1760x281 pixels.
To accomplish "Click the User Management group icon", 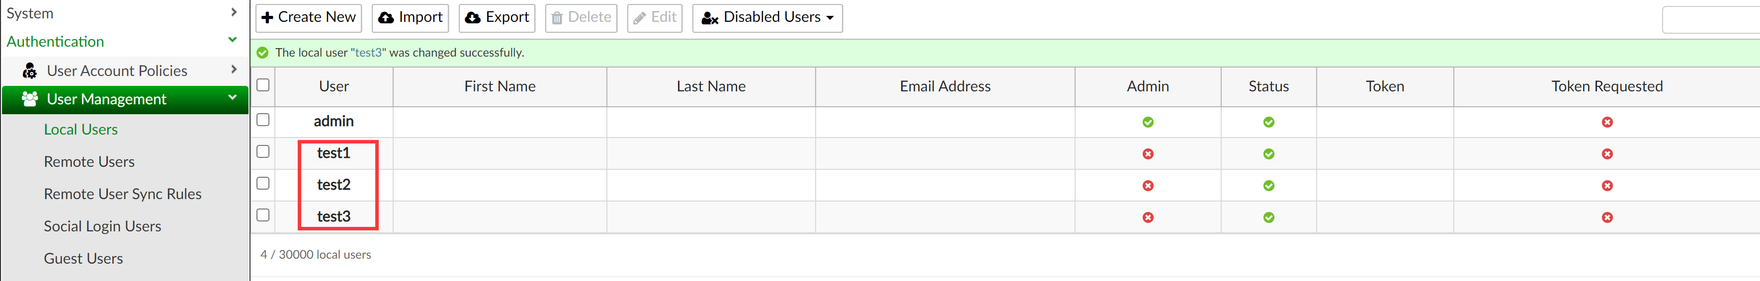I will click(29, 100).
